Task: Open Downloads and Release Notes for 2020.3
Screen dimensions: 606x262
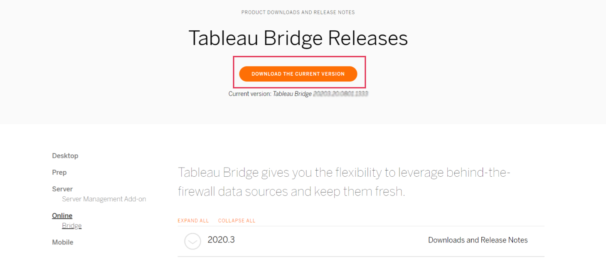Action: point(478,240)
